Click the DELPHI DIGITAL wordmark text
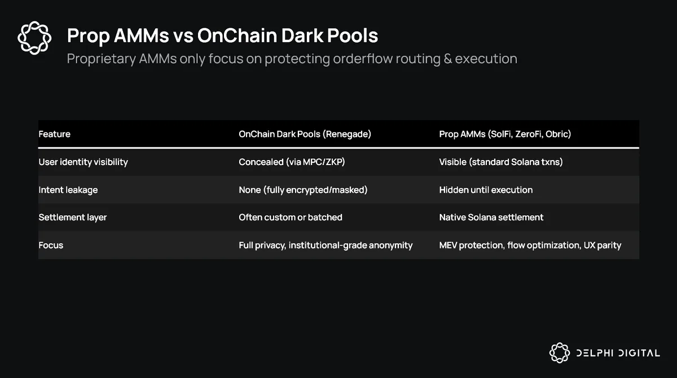 pyautogui.click(x=618, y=353)
